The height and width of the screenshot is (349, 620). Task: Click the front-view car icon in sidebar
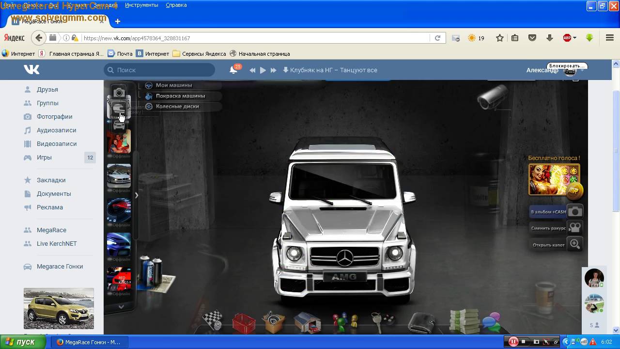[x=119, y=126]
